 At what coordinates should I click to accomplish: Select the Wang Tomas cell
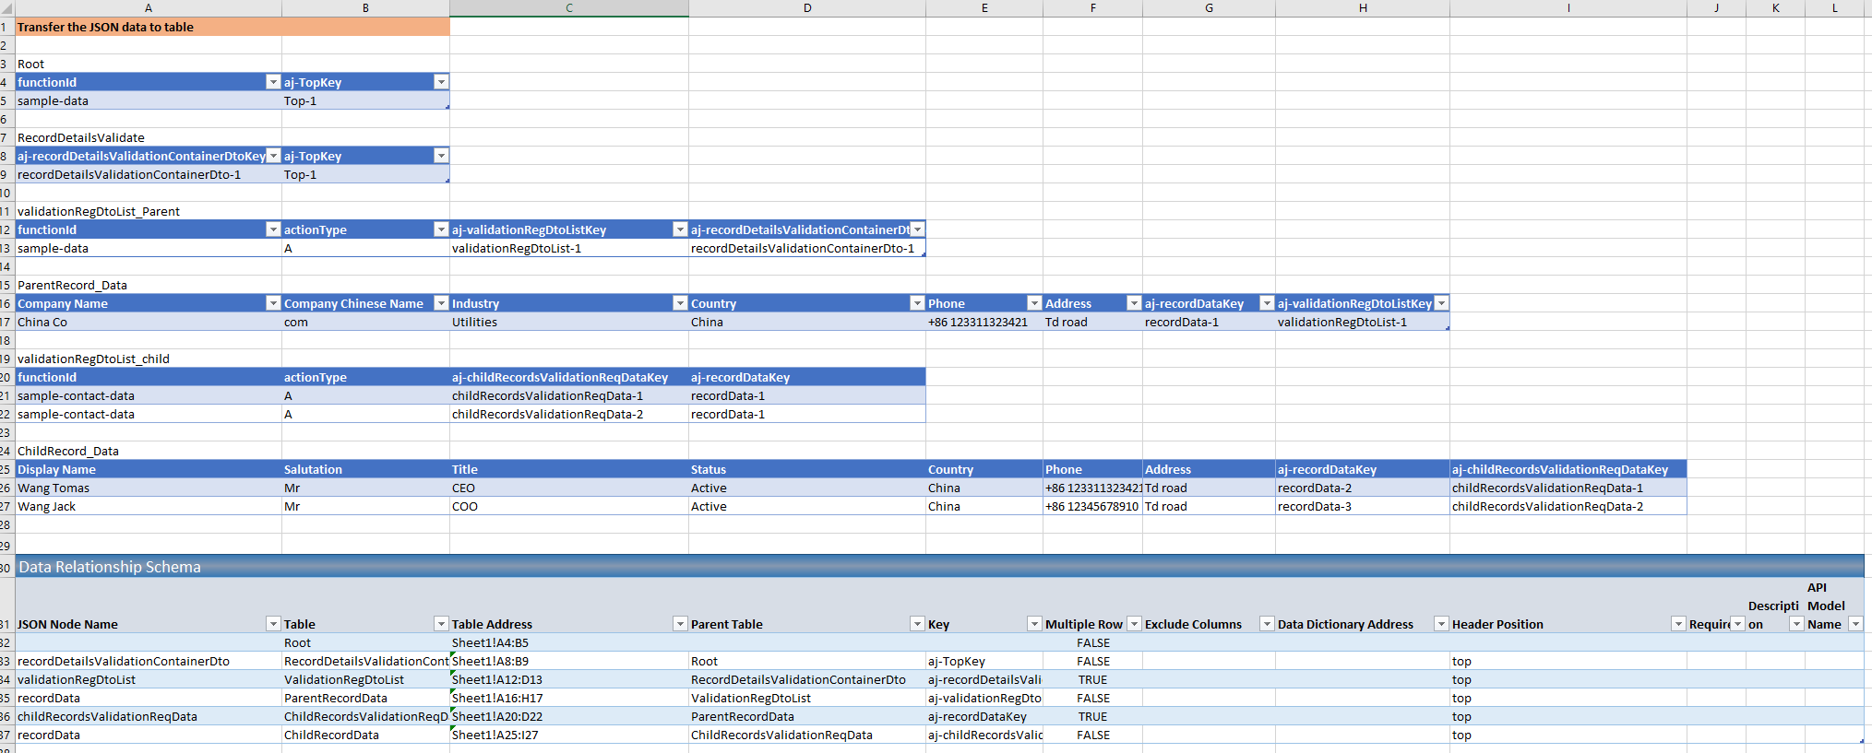[x=148, y=488]
